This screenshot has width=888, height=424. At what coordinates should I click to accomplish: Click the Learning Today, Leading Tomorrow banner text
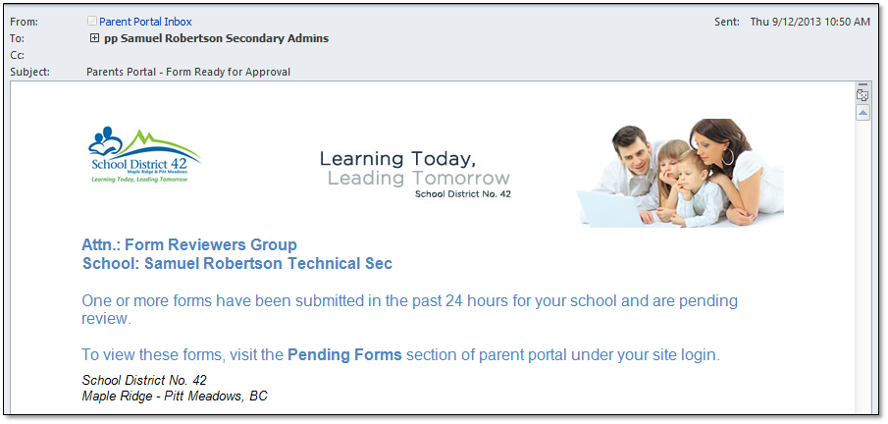[x=414, y=169]
